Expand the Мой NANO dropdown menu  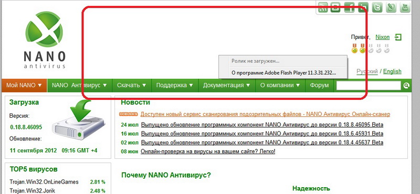pyautogui.click(x=24, y=85)
